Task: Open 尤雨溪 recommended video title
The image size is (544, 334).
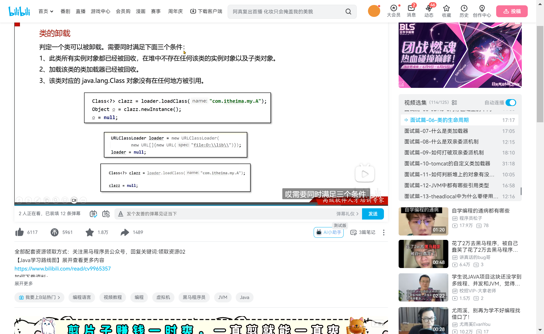Action: pyautogui.click(x=486, y=314)
